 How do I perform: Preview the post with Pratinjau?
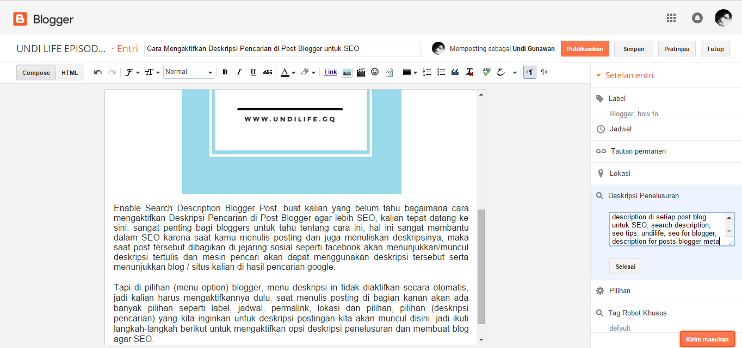point(677,49)
